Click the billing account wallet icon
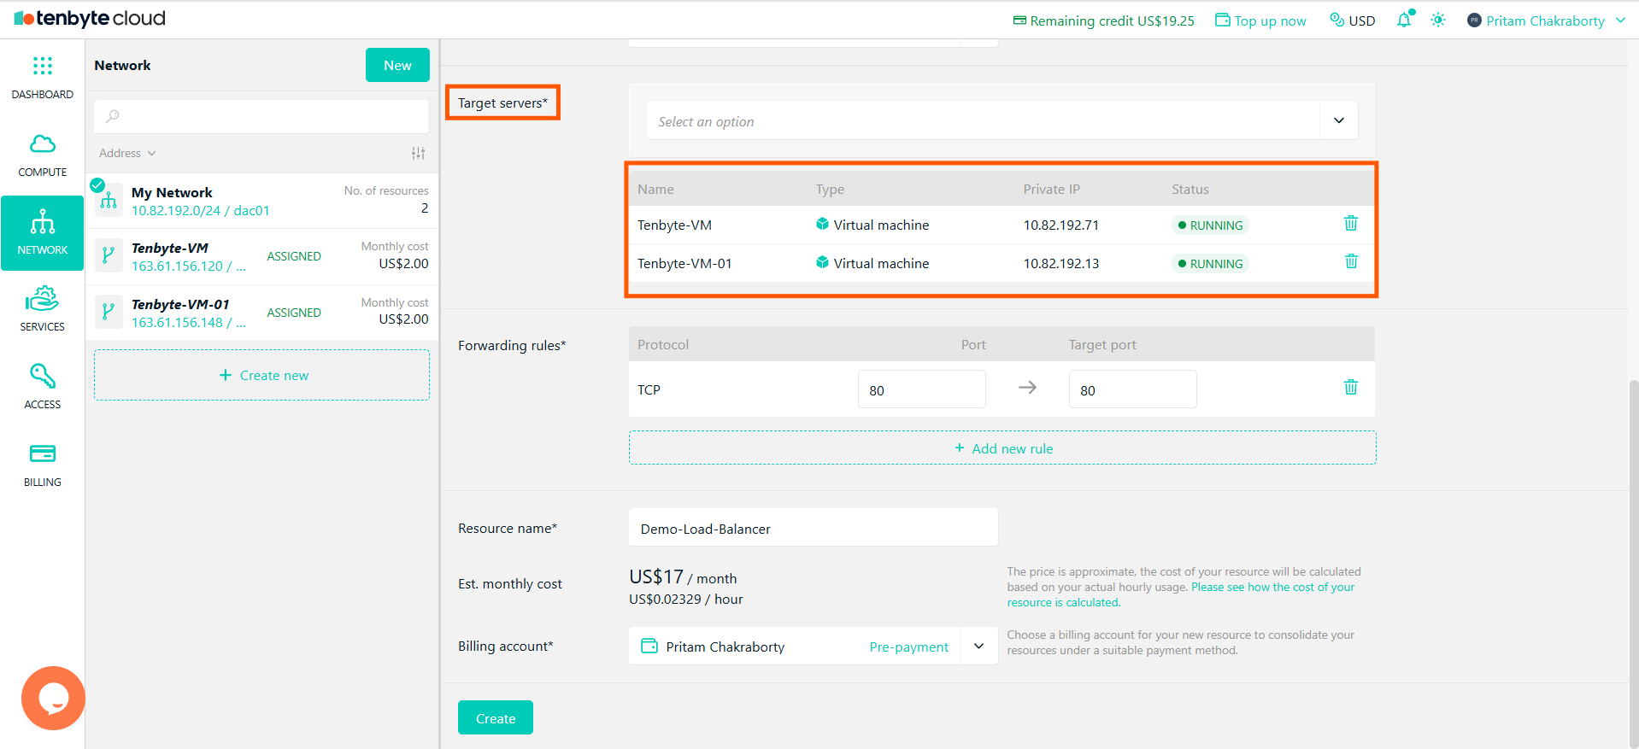Viewport: 1639px width, 749px height. click(x=649, y=646)
